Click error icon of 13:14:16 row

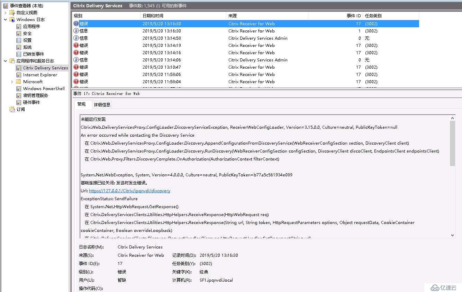click(x=76, y=53)
